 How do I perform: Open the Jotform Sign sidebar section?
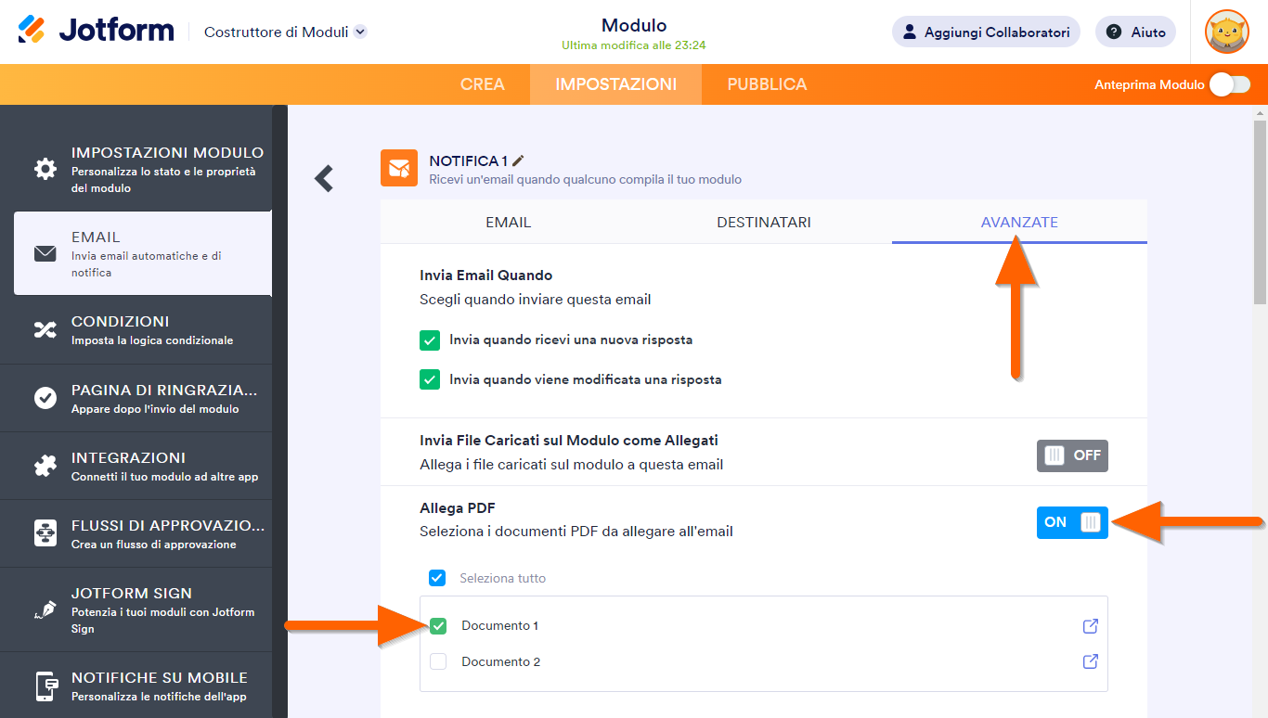click(x=136, y=609)
